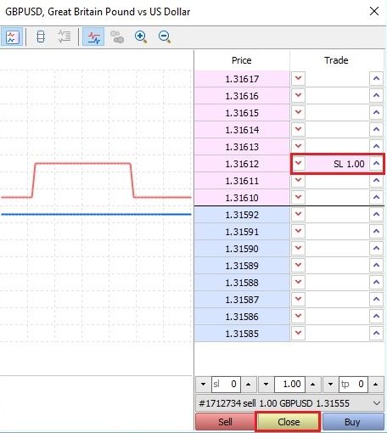Decrease stop loss with its down arrow
Screen dimensions: 387x433
point(203,384)
